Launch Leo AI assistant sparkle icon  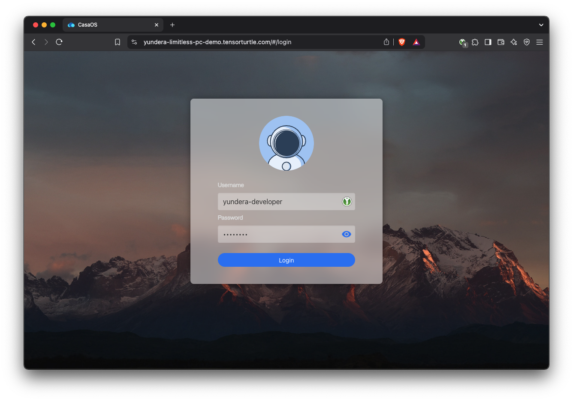click(x=514, y=42)
